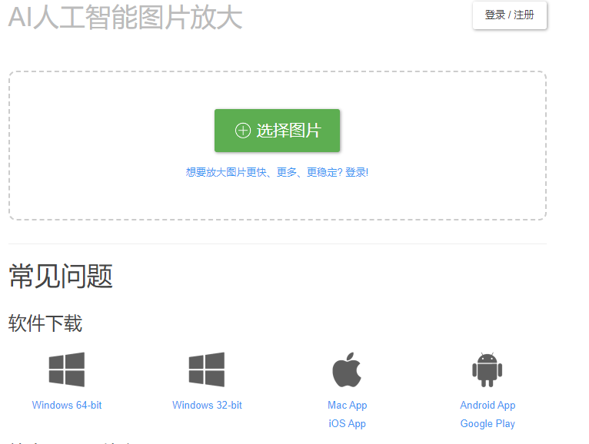Open the Mac App link
This screenshot has height=444, width=589.
[347, 405]
